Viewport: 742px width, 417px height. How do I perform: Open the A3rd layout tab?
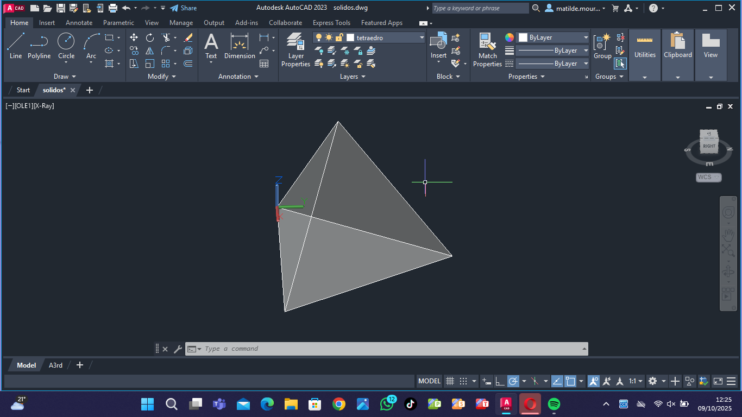55,365
